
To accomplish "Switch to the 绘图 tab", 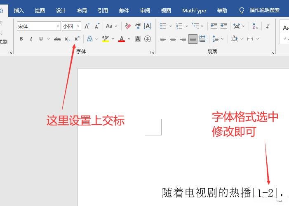I will coord(40,10).
